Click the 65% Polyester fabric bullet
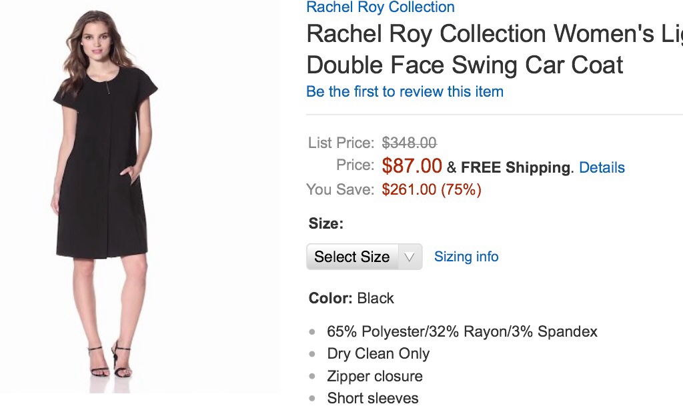Screen dimensions: 683x408 pyautogui.click(x=462, y=331)
